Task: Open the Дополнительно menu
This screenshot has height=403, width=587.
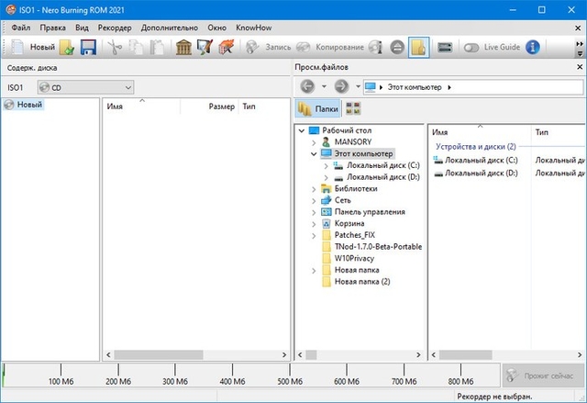Action: 168,28
